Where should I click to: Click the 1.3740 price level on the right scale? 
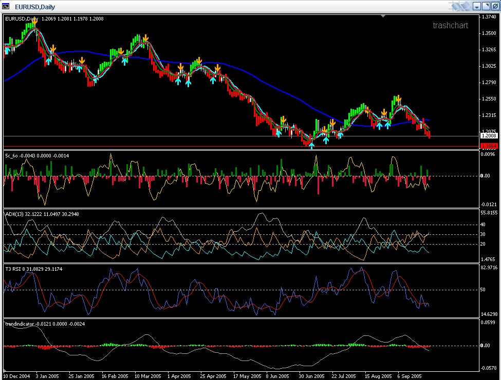489,17
